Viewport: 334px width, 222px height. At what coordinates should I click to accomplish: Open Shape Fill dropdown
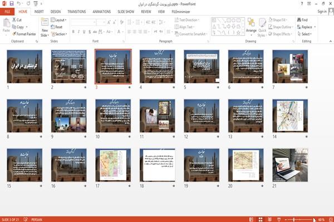coord(278,20)
